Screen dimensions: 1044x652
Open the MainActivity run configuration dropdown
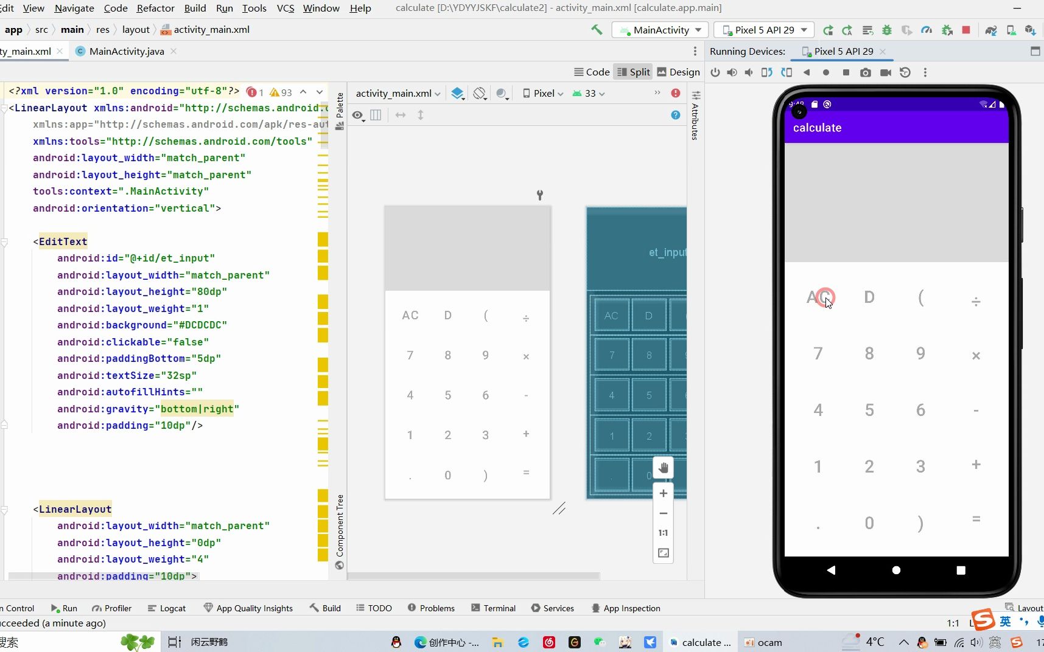click(x=659, y=29)
